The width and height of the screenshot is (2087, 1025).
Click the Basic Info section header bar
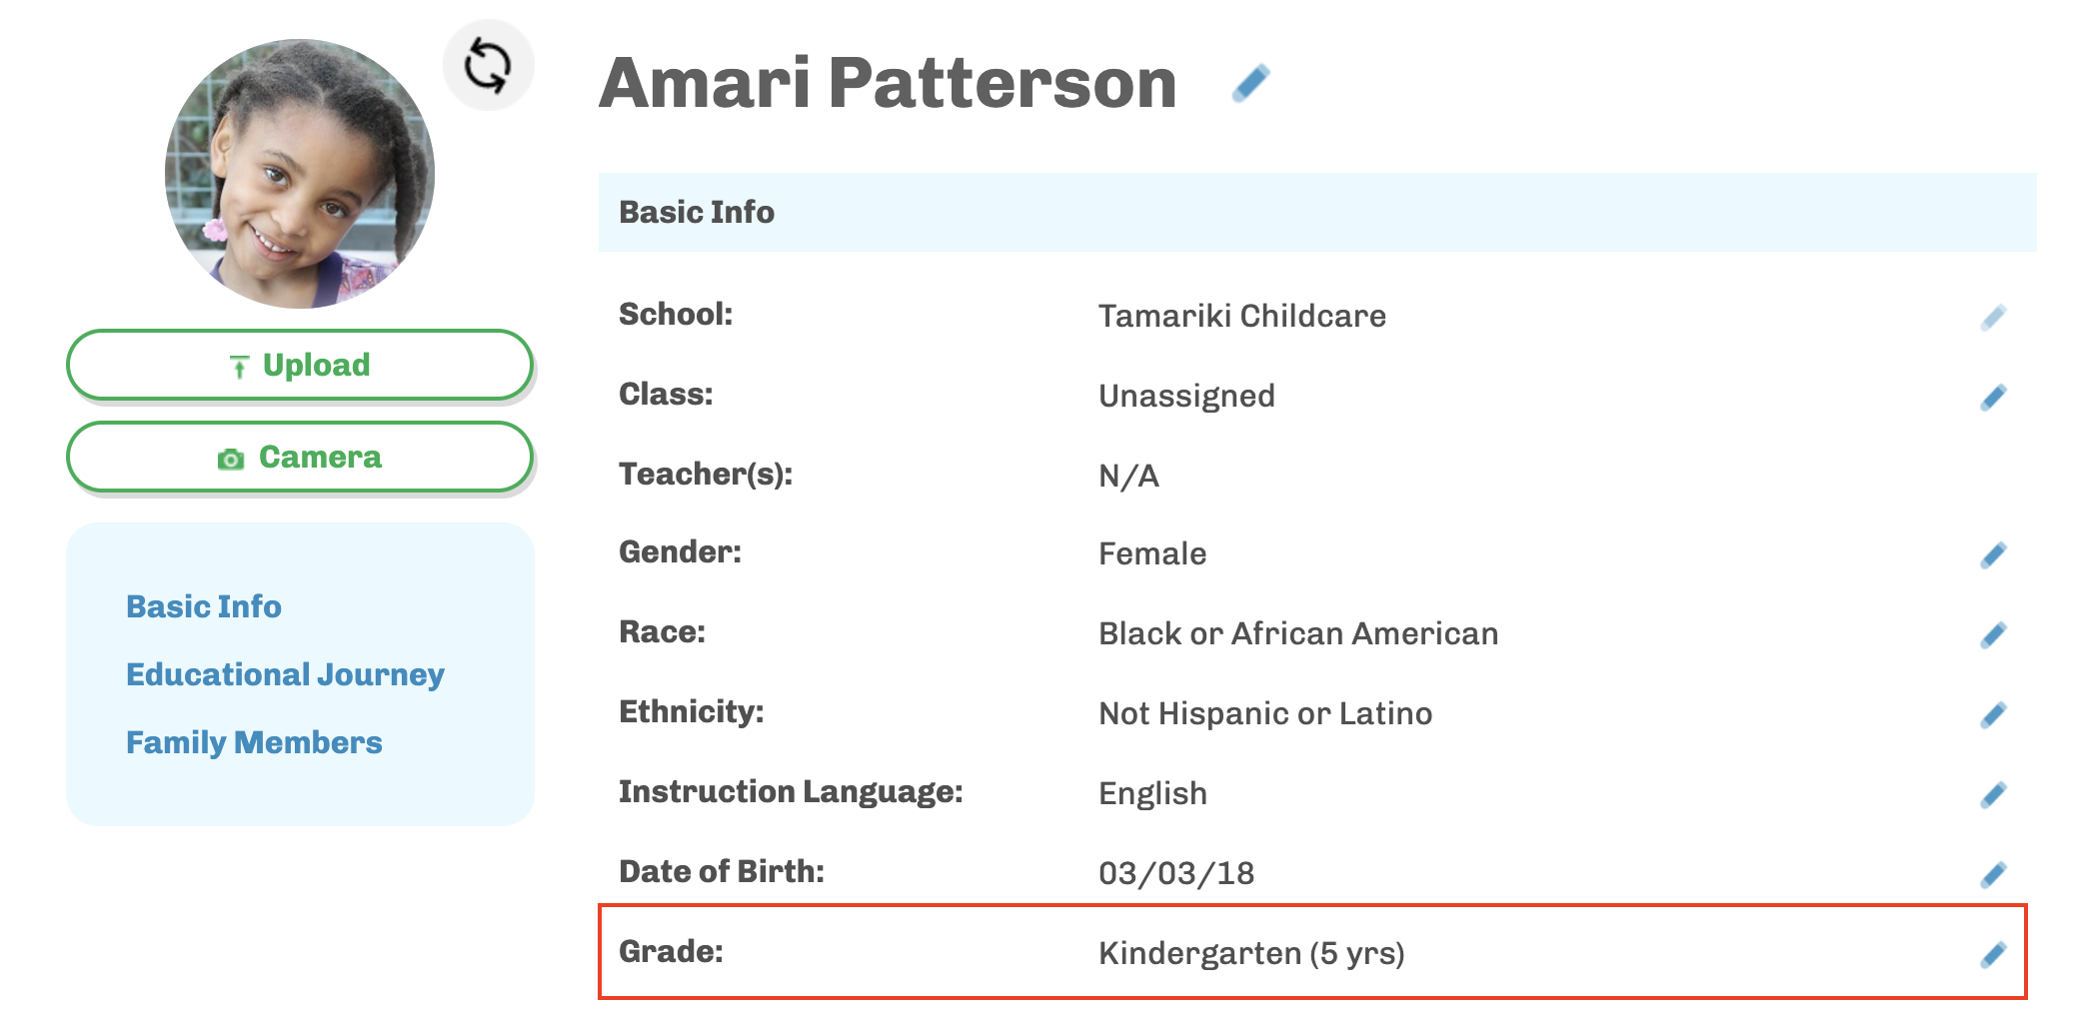[1316, 212]
